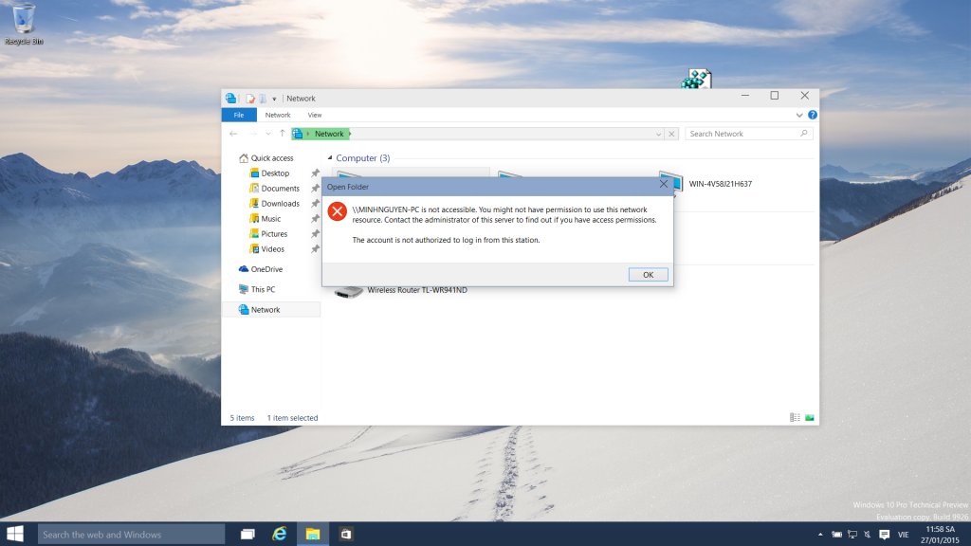Image resolution: width=971 pixels, height=546 pixels.
Task: Switch to Details view icon
Action: point(796,418)
